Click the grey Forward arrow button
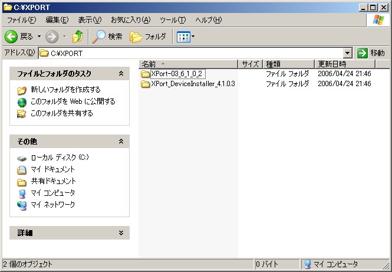 (52, 37)
